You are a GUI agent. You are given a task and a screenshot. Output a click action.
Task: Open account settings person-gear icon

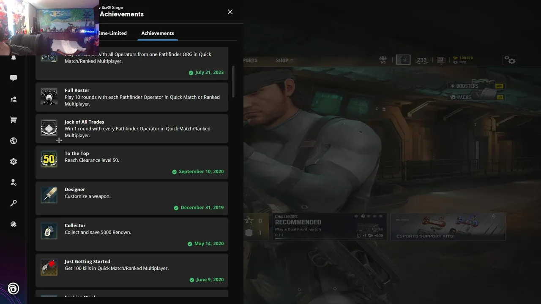click(14, 182)
